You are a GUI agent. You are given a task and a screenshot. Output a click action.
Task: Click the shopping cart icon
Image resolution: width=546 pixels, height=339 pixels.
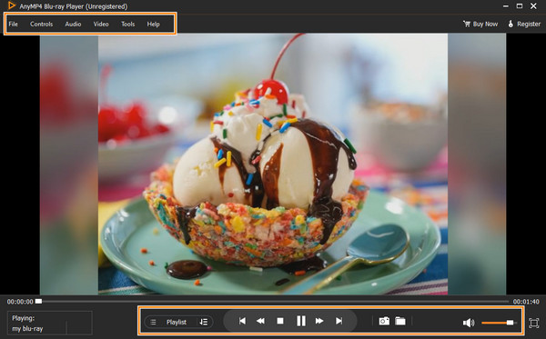467,24
